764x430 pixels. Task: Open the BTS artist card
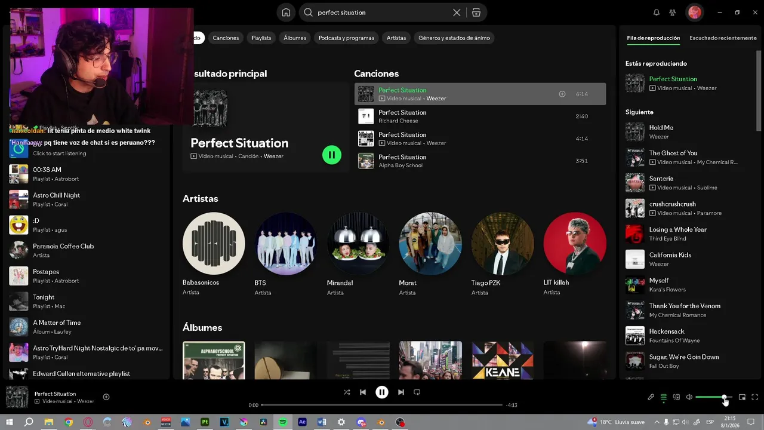(286, 254)
